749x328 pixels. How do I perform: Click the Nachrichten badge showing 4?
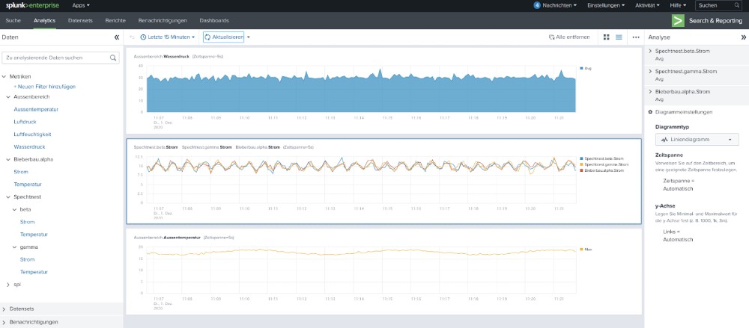[537, 5]
